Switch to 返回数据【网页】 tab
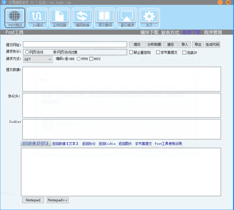The width and height of the screenshot is (234, 210). point(36,143)
